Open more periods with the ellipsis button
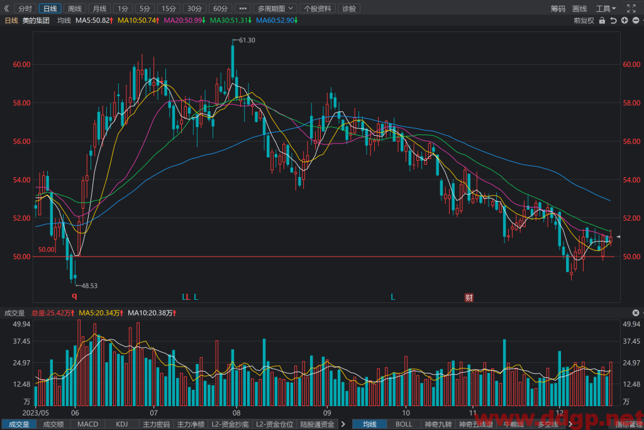Viewport: 644px width, 430px height. coord(243,9)
